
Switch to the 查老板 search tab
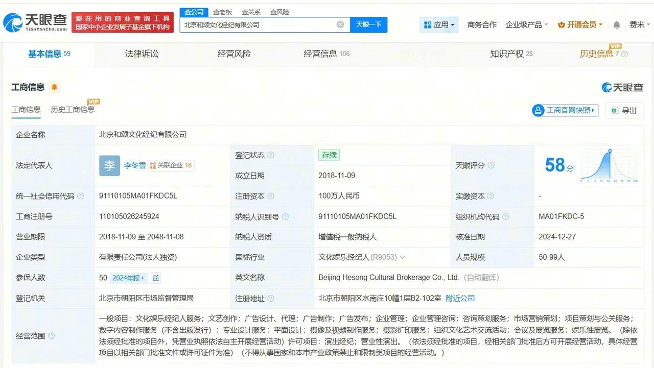point(222,12)
